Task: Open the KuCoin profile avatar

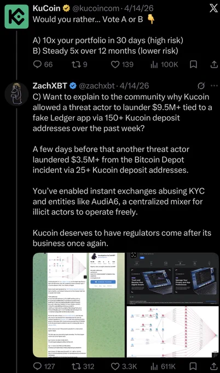Action: pyautogui.click(x=16, y=16)
